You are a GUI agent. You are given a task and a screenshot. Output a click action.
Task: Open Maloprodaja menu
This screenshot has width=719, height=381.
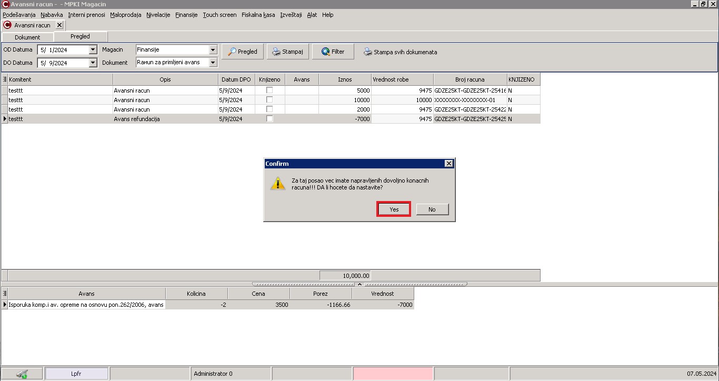point(126,15)
